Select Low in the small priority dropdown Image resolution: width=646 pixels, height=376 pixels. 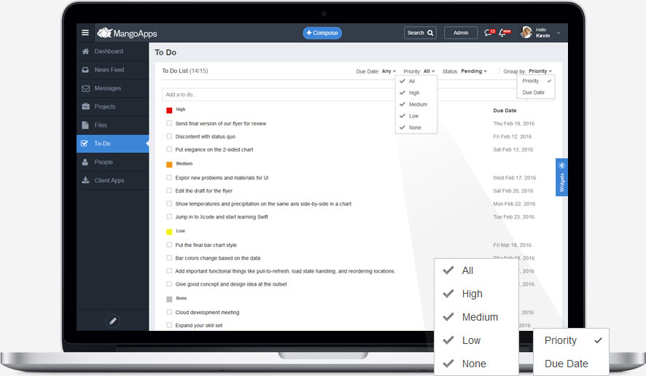416,116
